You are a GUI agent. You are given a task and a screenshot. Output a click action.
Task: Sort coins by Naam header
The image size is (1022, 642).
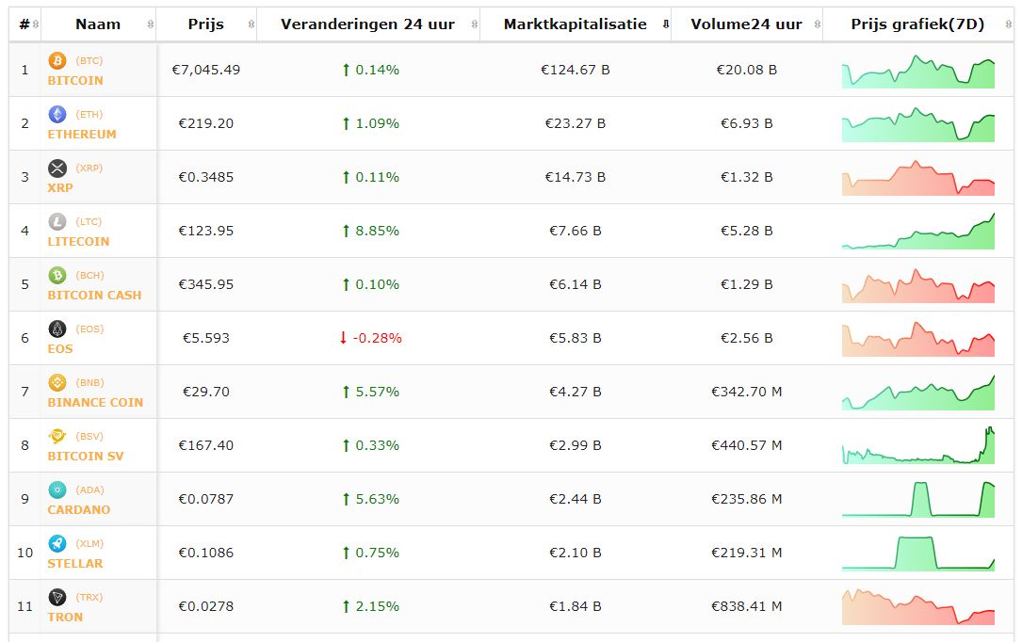point(98,24)
